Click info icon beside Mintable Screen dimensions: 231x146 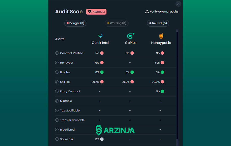(57, 101)
